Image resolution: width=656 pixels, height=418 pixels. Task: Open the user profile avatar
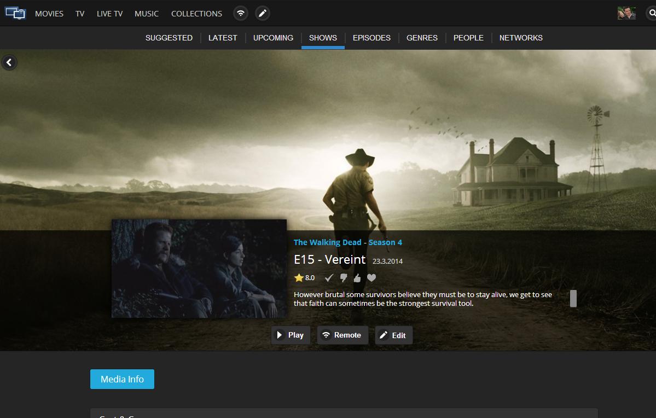(626, 13)
